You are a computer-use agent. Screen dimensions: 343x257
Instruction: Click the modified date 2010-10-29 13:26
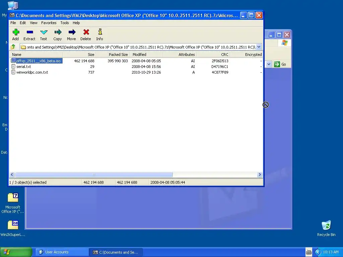[x=146, y=72]
